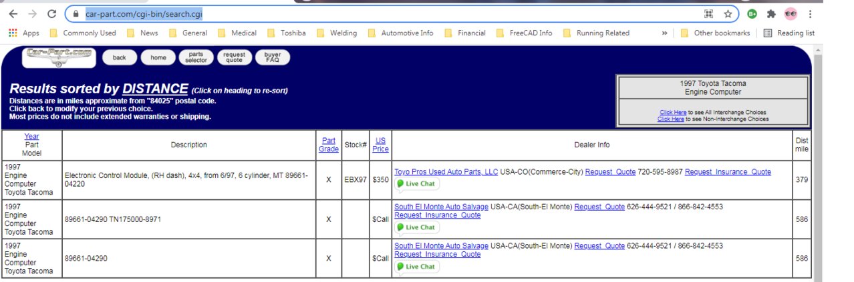Sort by Part Grade column header
Screen dimensions: 854x282
point(328,145)
